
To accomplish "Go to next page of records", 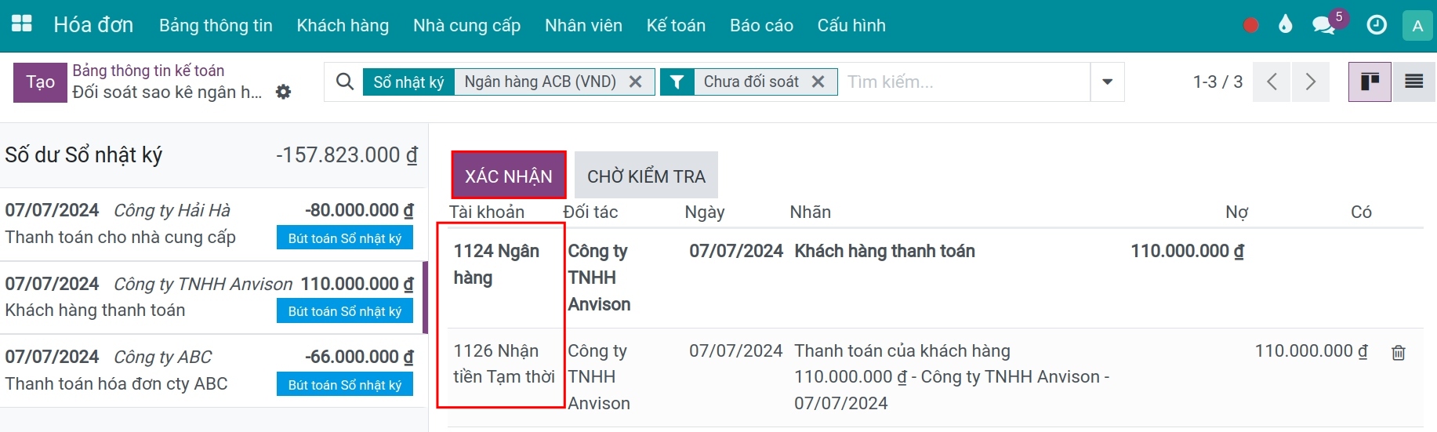I will [x=1310, y=82].
